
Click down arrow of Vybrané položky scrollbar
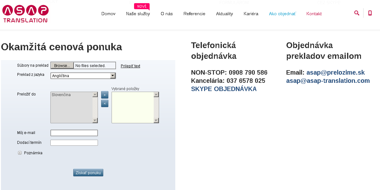tap(156, 120)
